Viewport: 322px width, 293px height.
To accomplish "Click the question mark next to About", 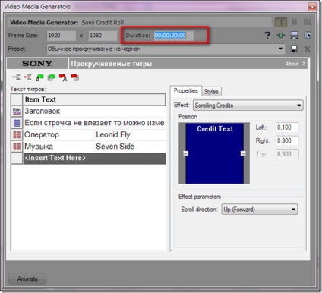I will click(303, 64).
